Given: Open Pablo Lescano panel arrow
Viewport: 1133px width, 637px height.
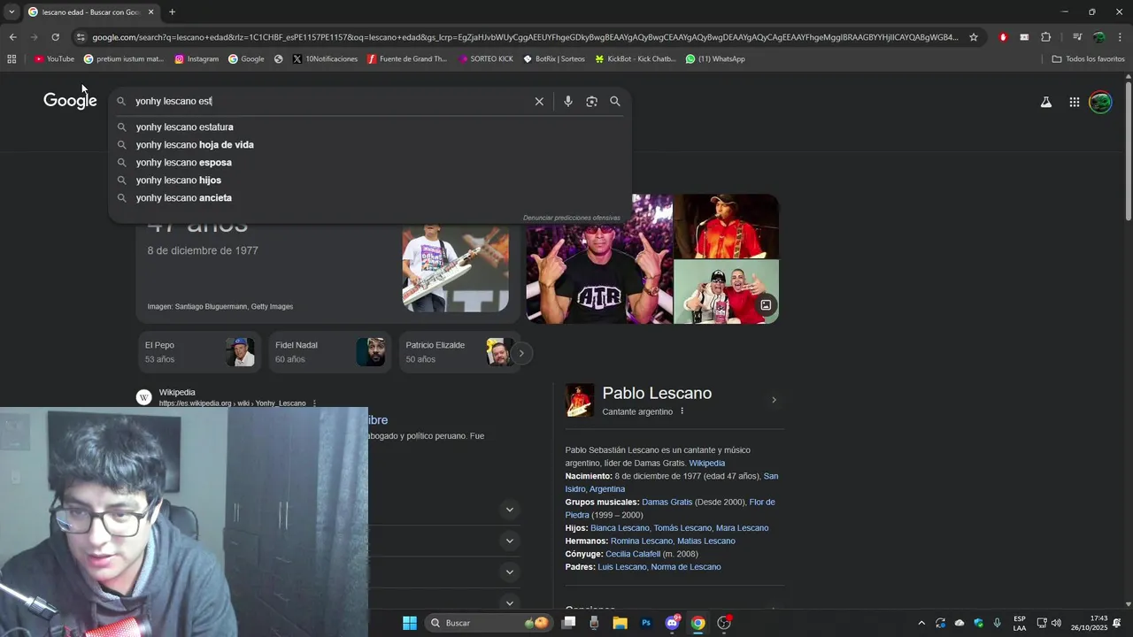Looking at the screenshot, I should tap(774, 400).
